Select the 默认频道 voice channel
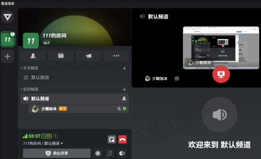This screenshot has height=159, width=261. tap(74, 99)
